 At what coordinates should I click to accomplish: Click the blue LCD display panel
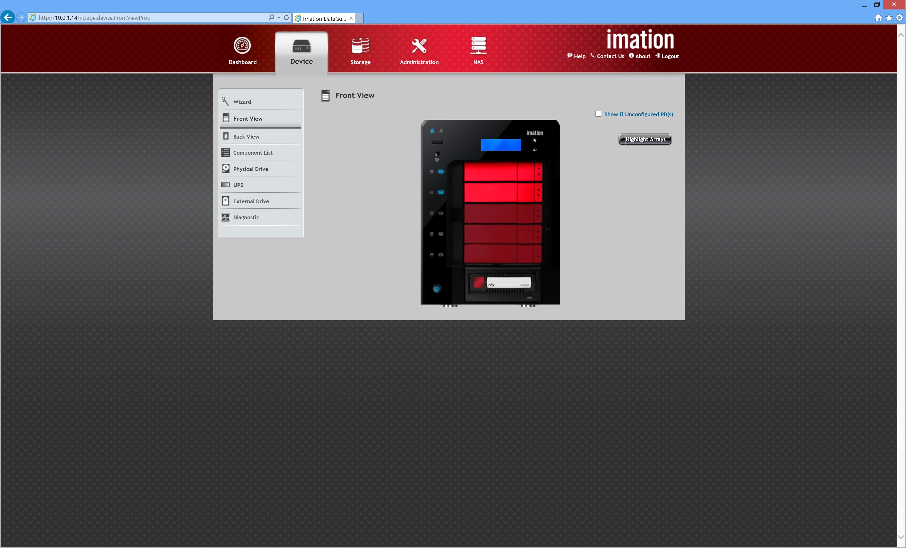pyautogui.click(x=501, y=145)
